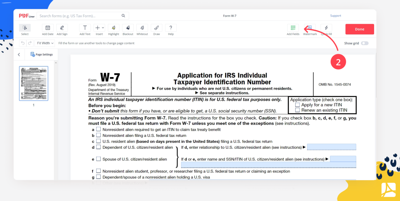The image size is (400, 201).
Task: Toggle the Show grid switch
Action: coord(365,43)
